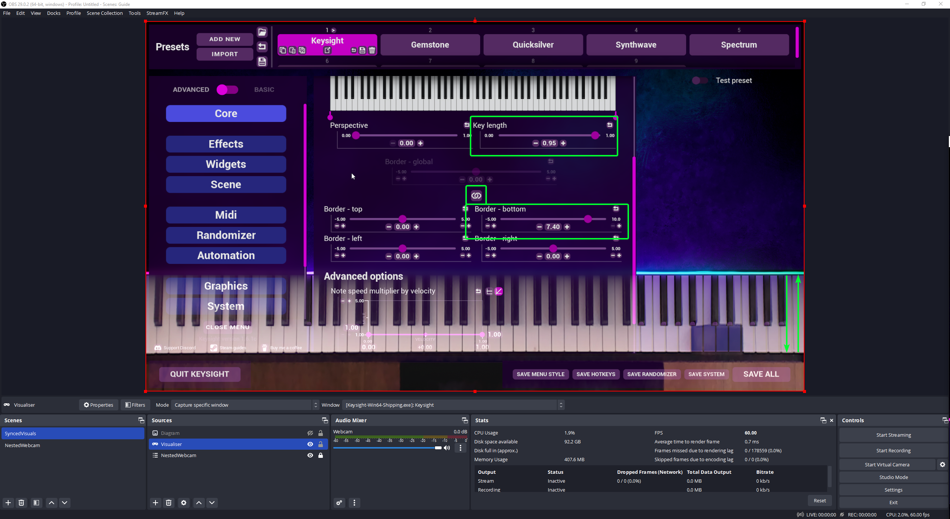Open Webcam audio three-dot menu
950x519 pixels.
tap(461, 448)
